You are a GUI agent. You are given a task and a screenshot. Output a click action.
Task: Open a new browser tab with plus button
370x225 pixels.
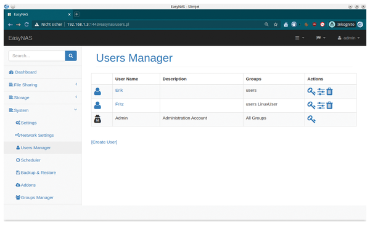(76, 14)
